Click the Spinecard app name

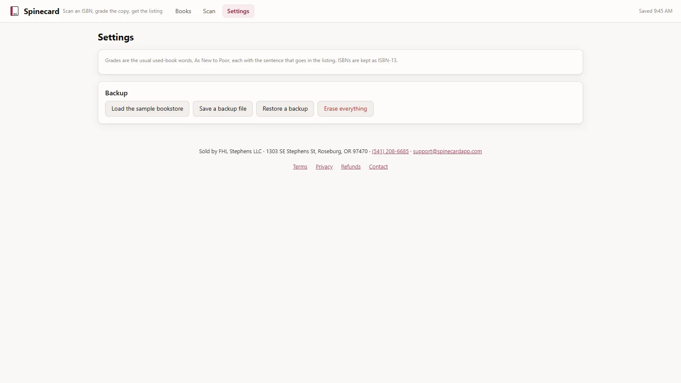[41, 11]
